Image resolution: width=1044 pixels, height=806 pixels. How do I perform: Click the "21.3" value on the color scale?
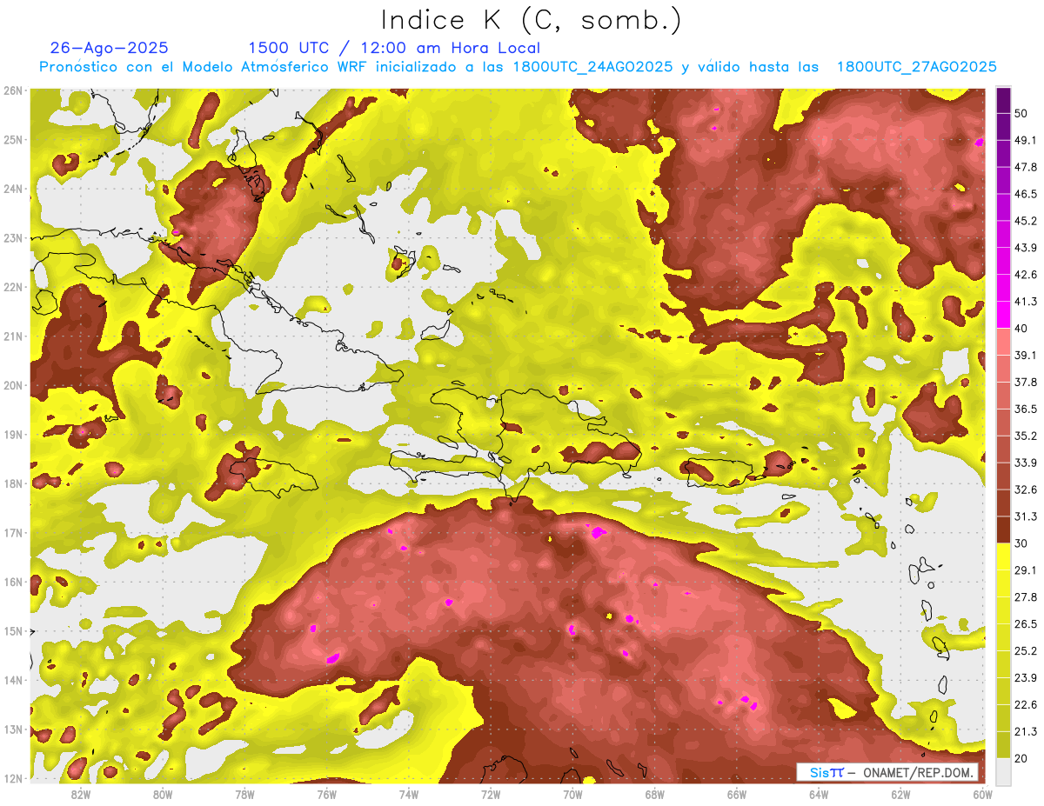point(1025,731)
